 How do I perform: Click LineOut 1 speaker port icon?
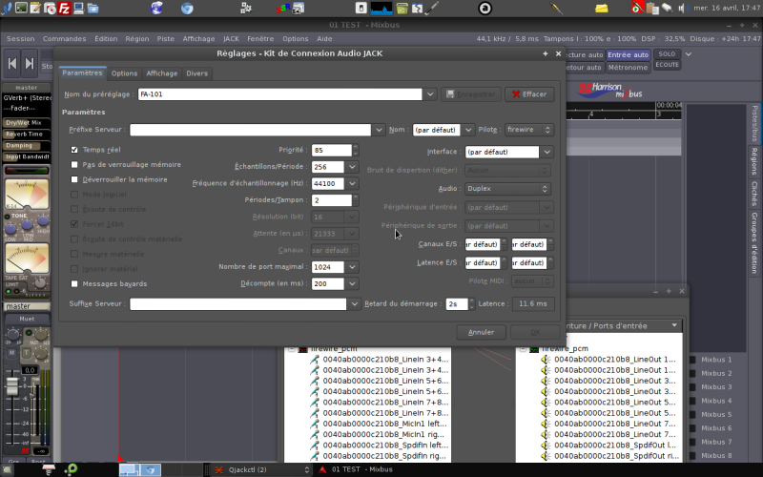pos(546,360)
